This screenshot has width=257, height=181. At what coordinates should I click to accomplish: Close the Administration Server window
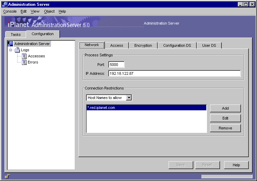(252, 4)
